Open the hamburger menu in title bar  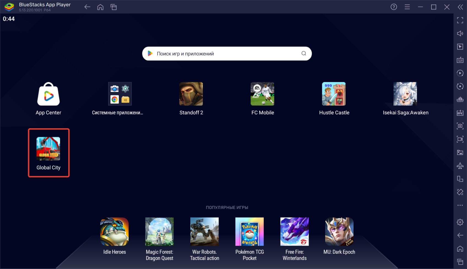coord(407,7)
